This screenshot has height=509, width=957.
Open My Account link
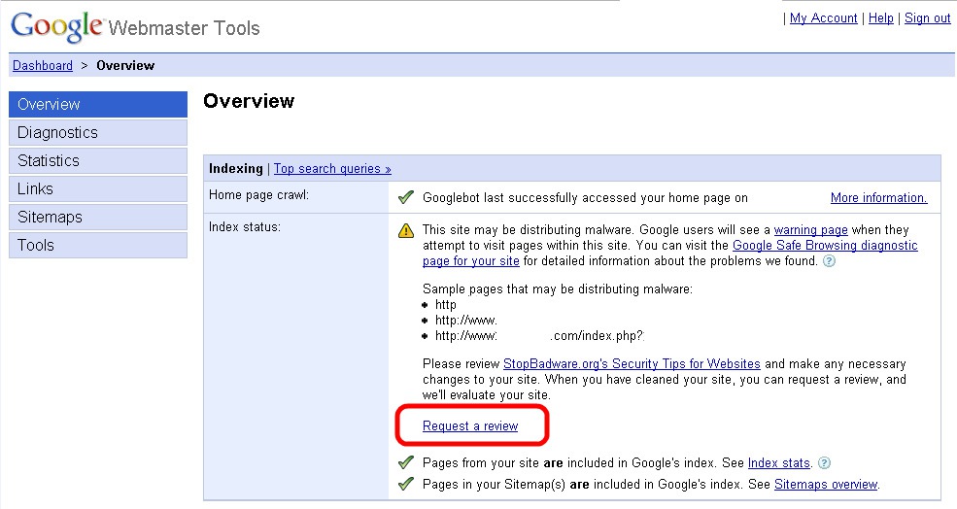point(823,18)
